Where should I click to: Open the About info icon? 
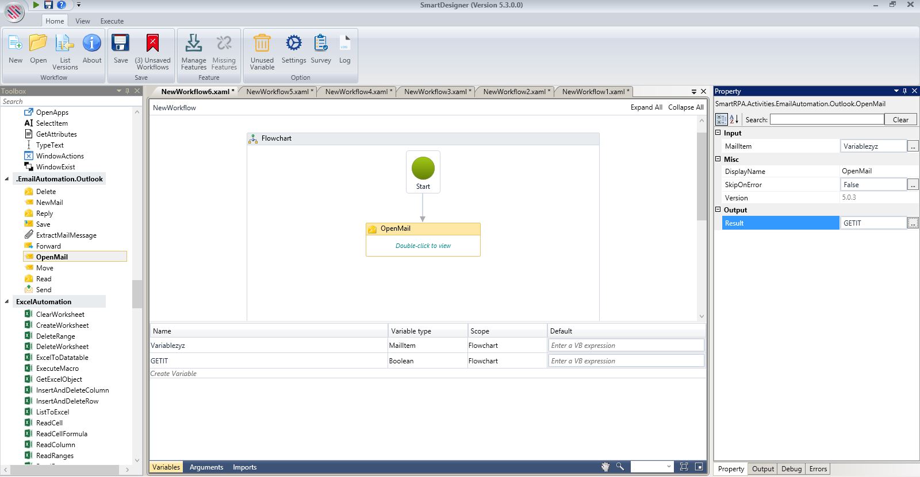(x=92, y=43)
